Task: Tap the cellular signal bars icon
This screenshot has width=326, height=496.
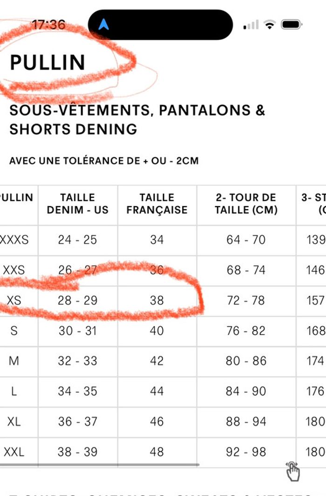Action: [251, 25]
